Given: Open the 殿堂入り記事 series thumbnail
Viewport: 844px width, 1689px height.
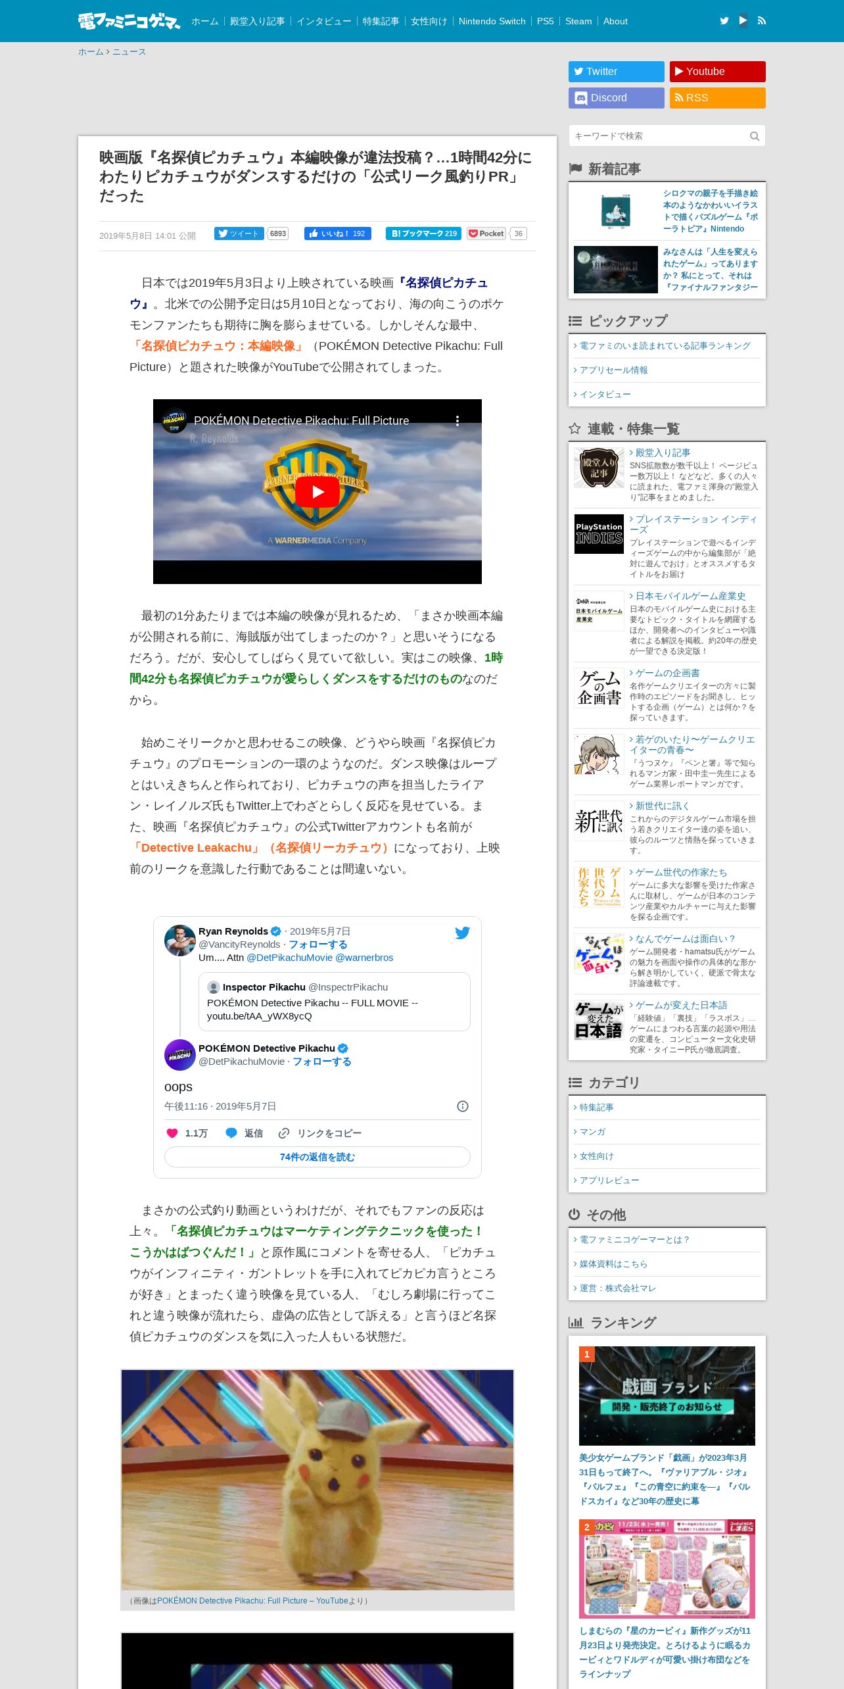Looking at the screenshot, I should pos(599,468).
